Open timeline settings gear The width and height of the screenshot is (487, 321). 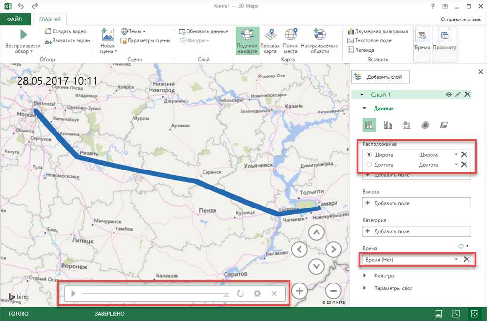(257, 293)
